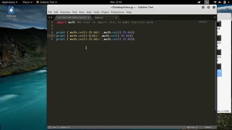Open the Edit menu
The height and width of the screenshot is (130, 232).
[x=56, y=12]
